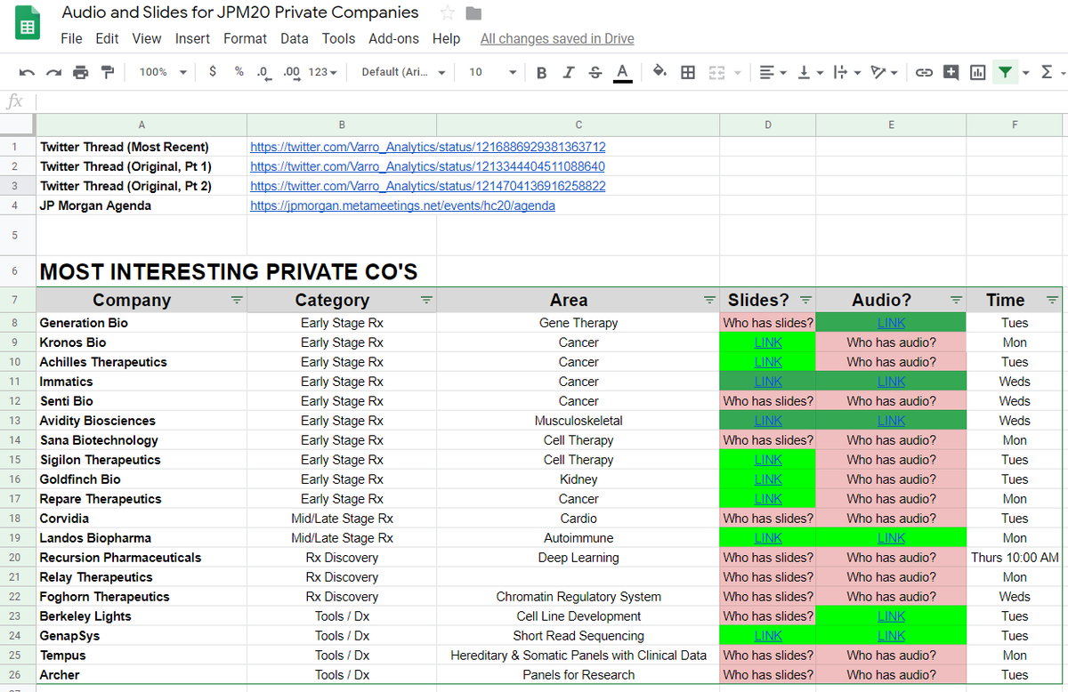Open Slides? column filter button

coord(805,300)
